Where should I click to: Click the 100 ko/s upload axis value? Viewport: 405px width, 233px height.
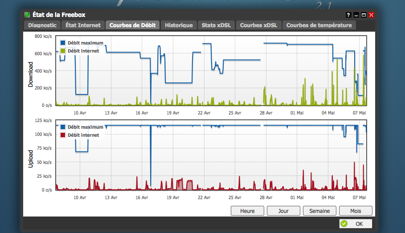(x=43, y=135)
